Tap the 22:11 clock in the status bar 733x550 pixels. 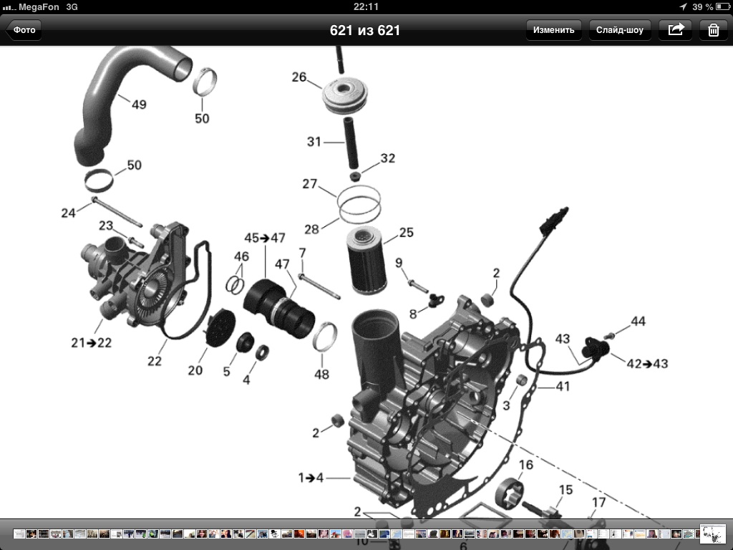[x=366, y=6]
